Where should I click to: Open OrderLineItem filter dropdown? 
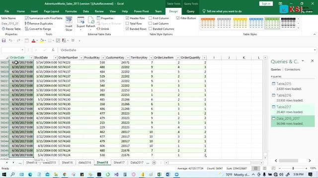(x=178, y=58)
